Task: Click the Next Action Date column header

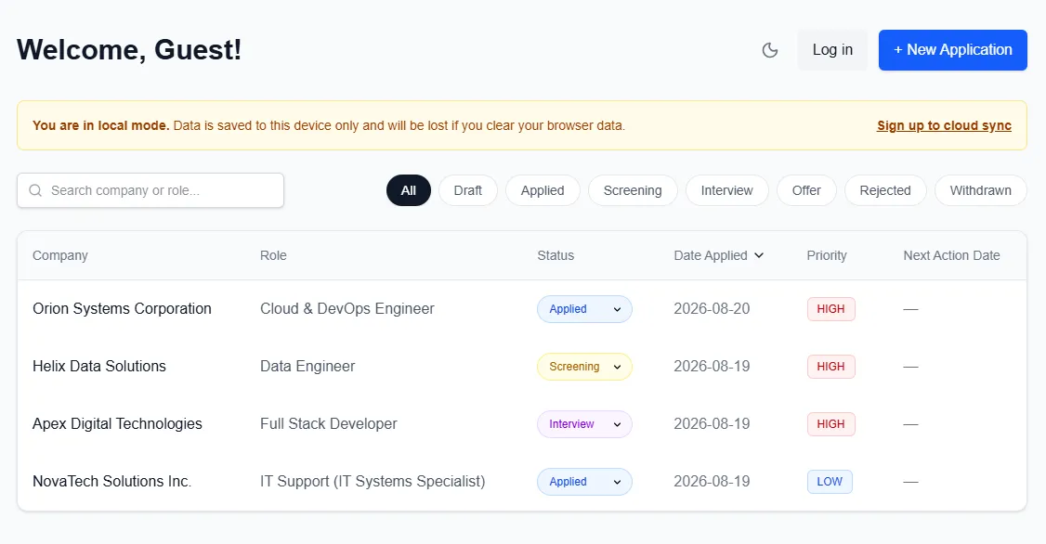Action: (951, 255)
